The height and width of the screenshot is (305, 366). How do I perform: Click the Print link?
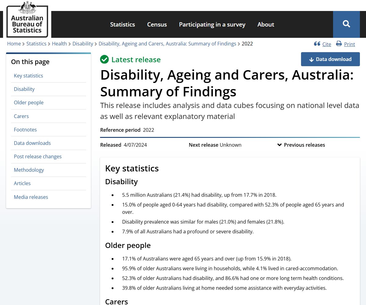350,44
